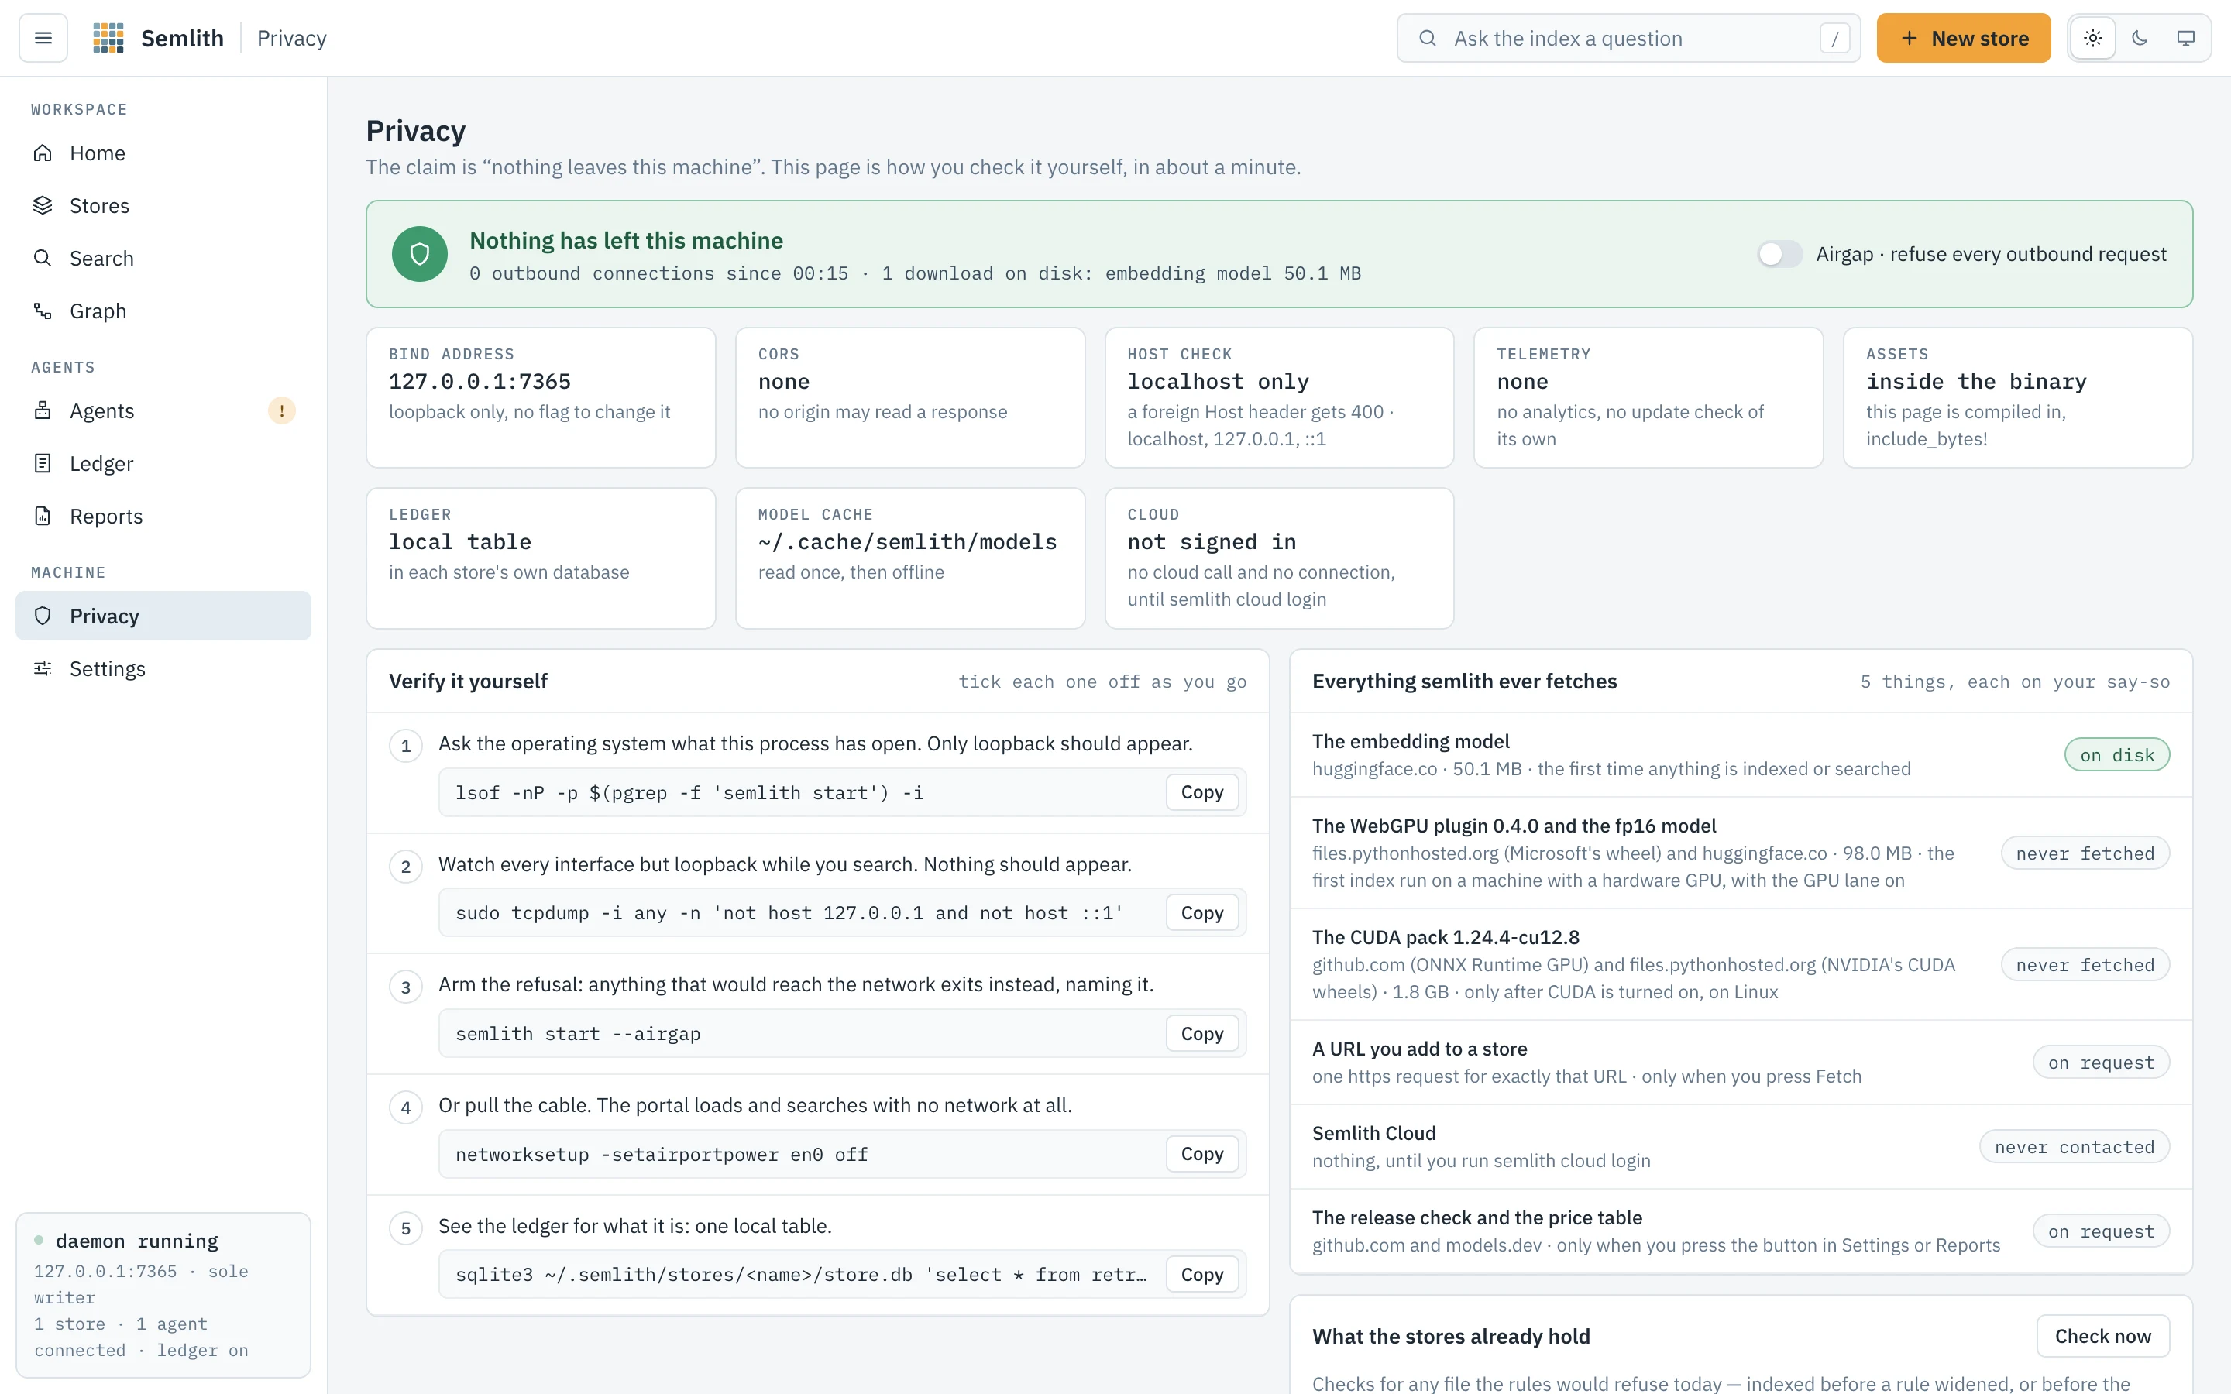Tick off verification step 1
Image resolution: width=2231 pixels, height=1394 pixels.
click(406, 746)
